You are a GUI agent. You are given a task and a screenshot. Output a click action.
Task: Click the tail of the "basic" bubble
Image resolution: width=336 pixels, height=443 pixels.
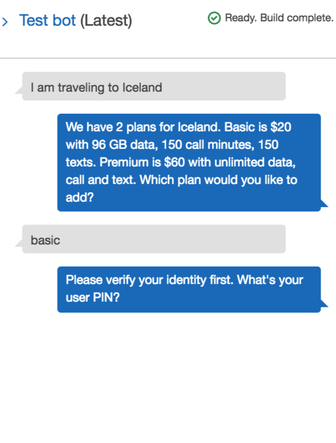click(x=19, y=243)
